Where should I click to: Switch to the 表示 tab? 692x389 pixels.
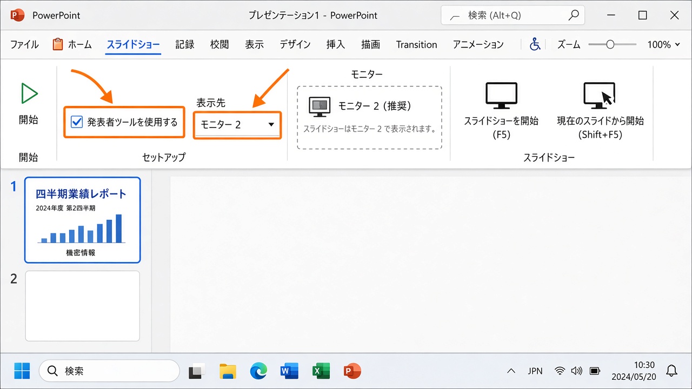254,45
